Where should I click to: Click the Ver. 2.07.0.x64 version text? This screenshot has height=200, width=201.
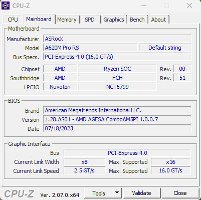click(x=60, y=195)
